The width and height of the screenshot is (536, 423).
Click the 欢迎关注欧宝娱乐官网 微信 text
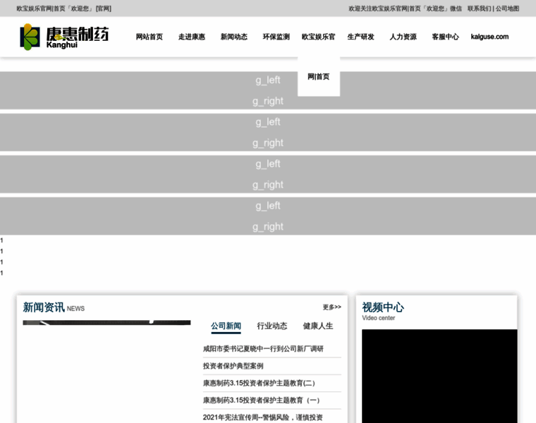point(405,8)
